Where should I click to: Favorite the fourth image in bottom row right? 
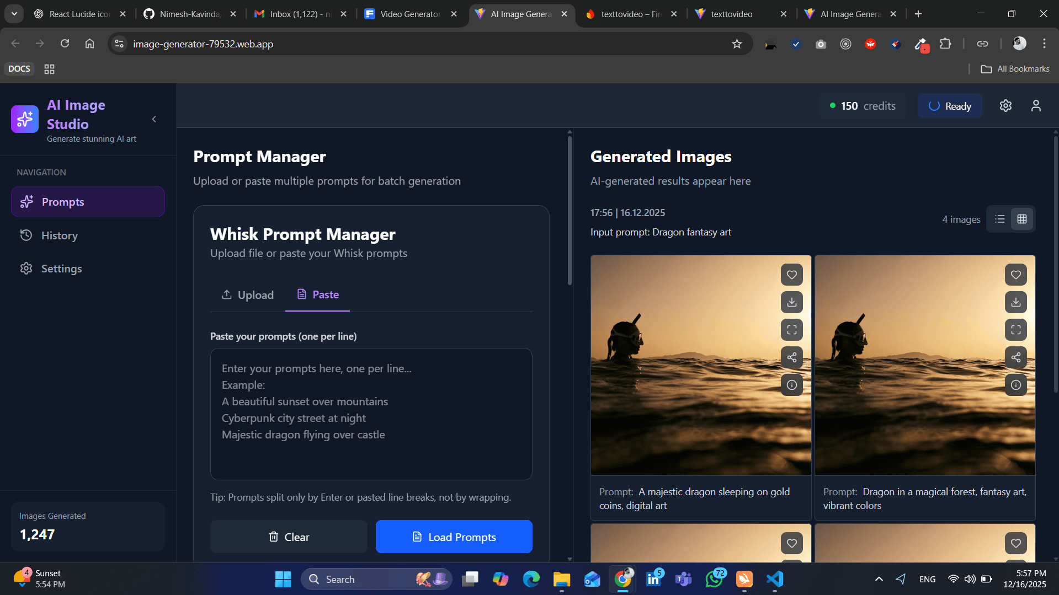pyautogui.click(x=1015, y=543)
